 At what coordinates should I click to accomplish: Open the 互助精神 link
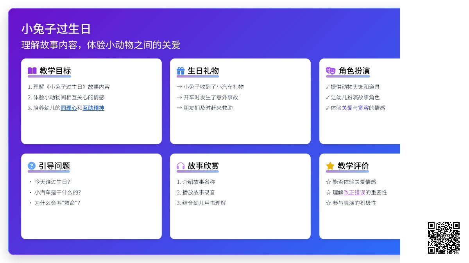[x=93, y=108]
